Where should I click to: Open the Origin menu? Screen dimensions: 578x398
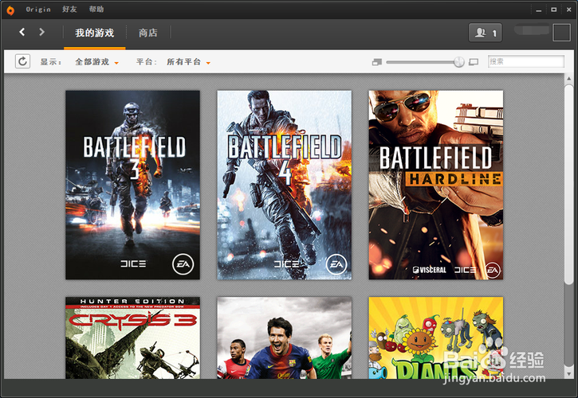(38, 10)
